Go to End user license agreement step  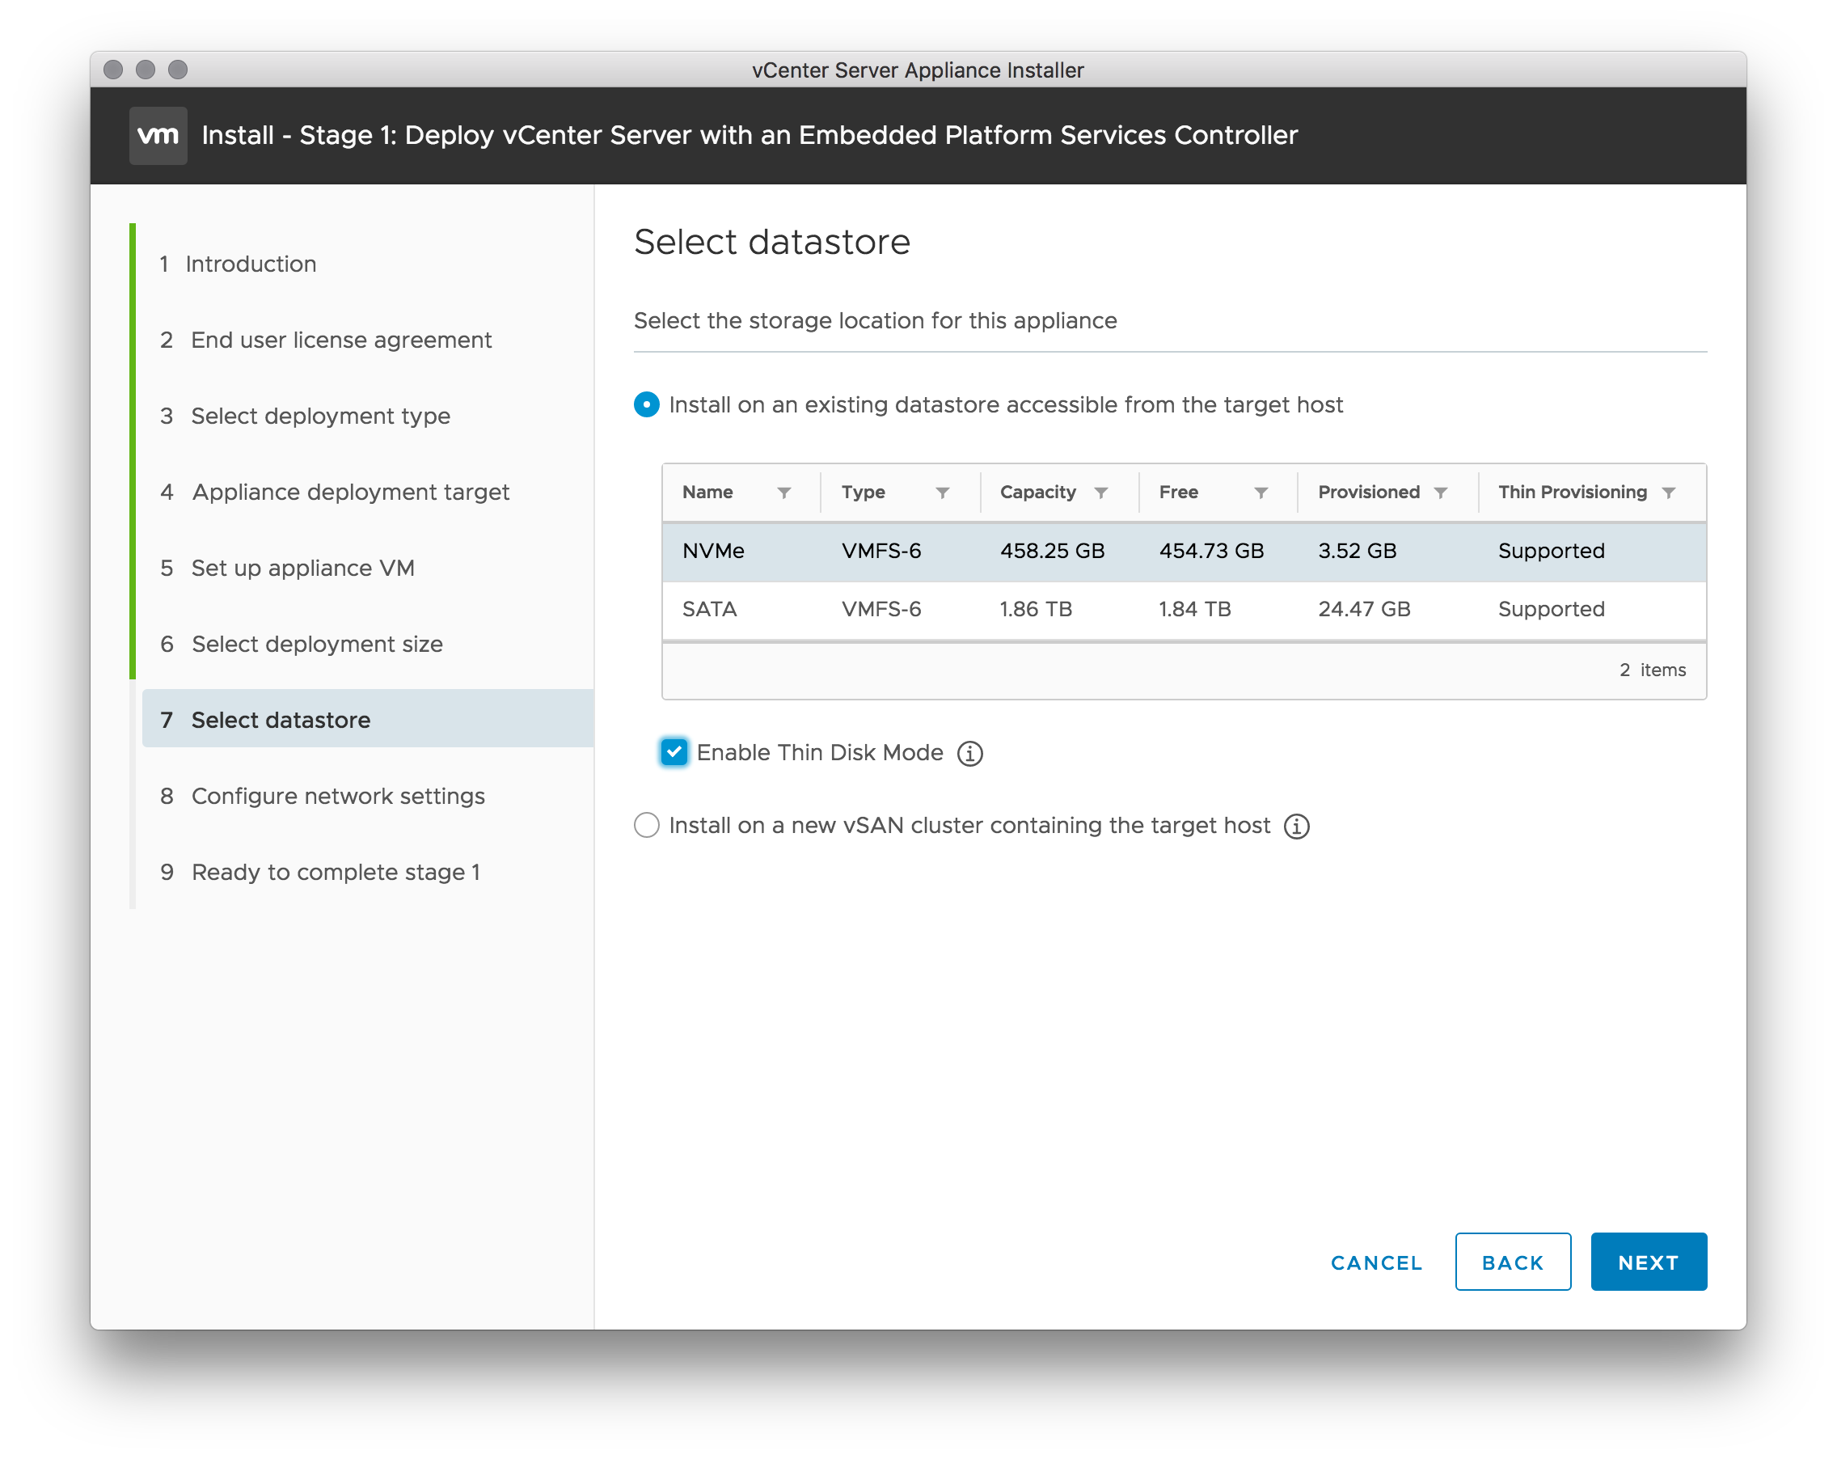[326, 340]
